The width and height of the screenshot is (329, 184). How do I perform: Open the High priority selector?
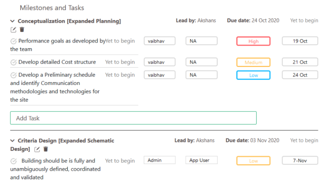pyautogui.click(x=253, y=41)
